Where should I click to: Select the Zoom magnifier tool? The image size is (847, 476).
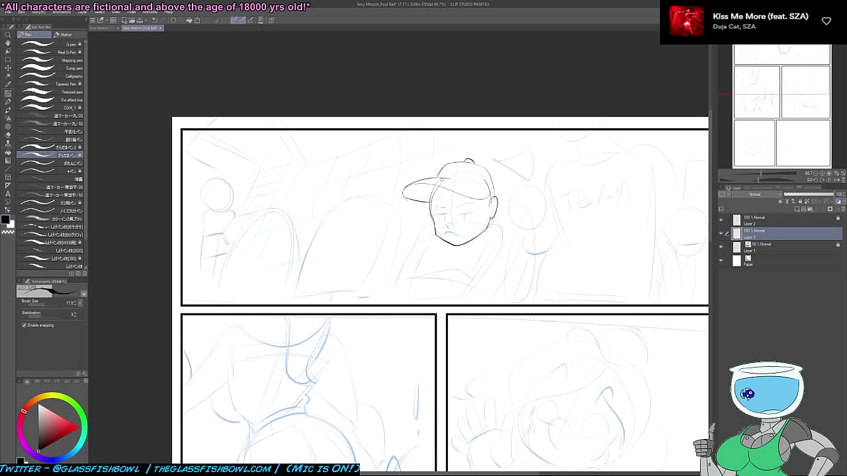tap(8, 34)
